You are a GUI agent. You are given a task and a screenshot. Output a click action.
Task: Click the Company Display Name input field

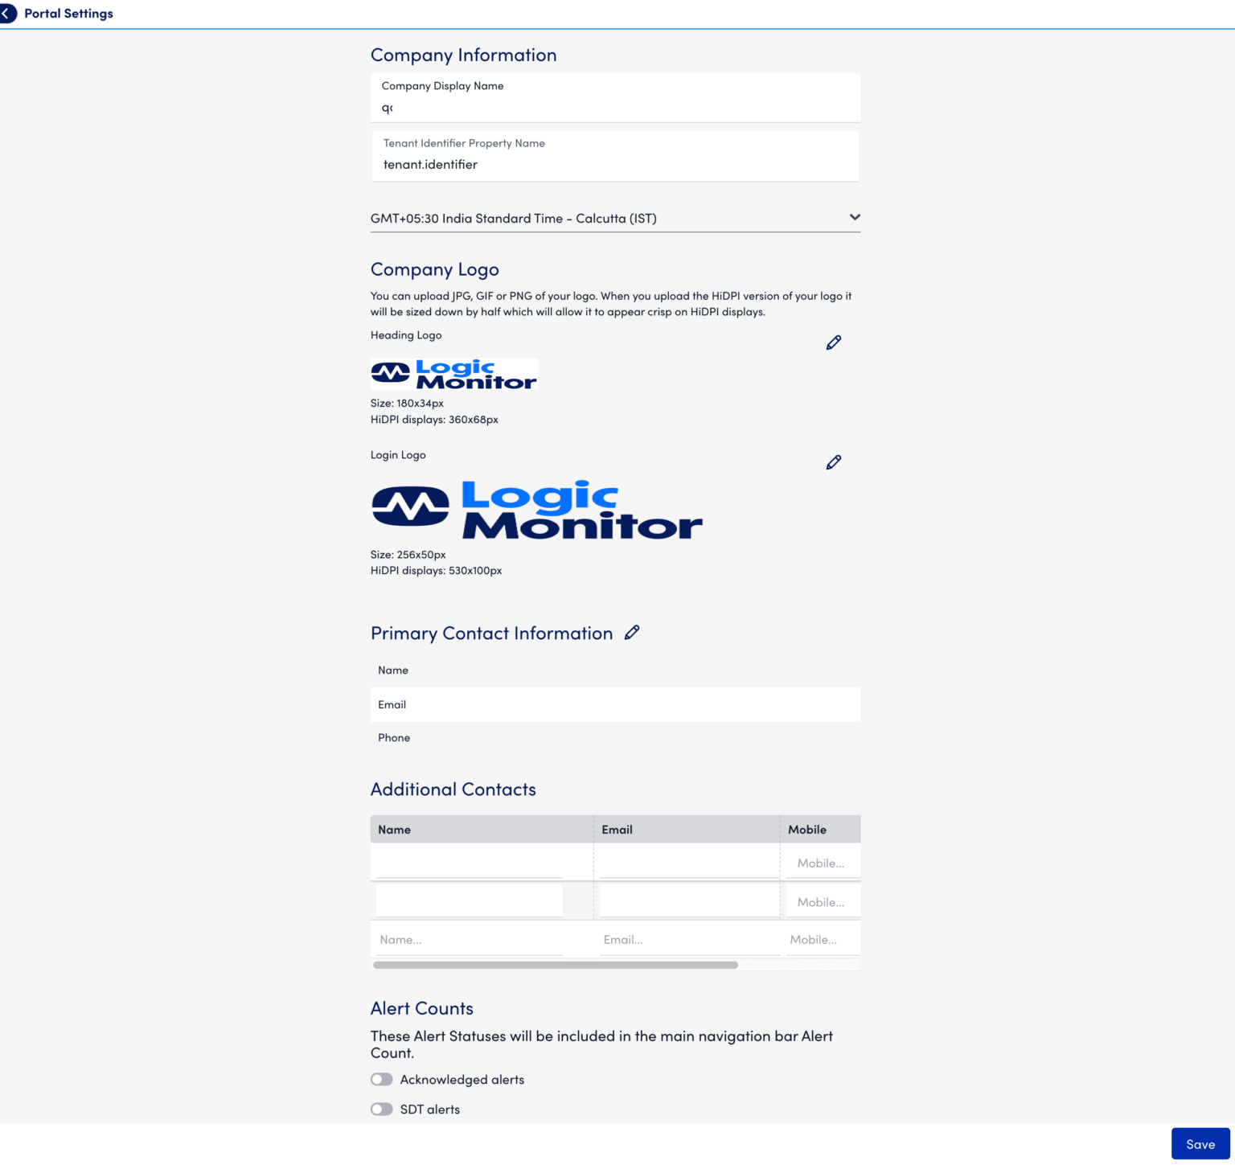click(615, 105)
